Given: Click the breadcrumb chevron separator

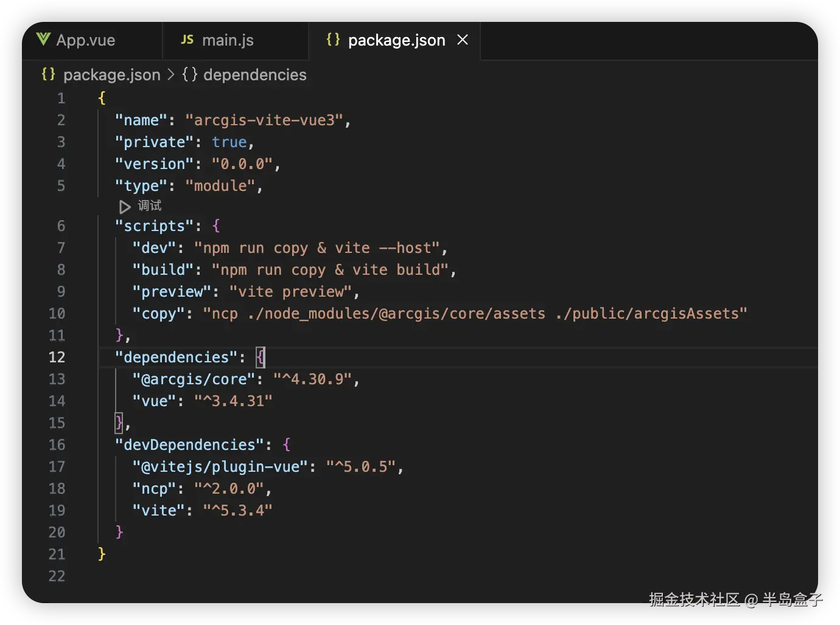Looking at the screenshot, I should pos(171,74).
